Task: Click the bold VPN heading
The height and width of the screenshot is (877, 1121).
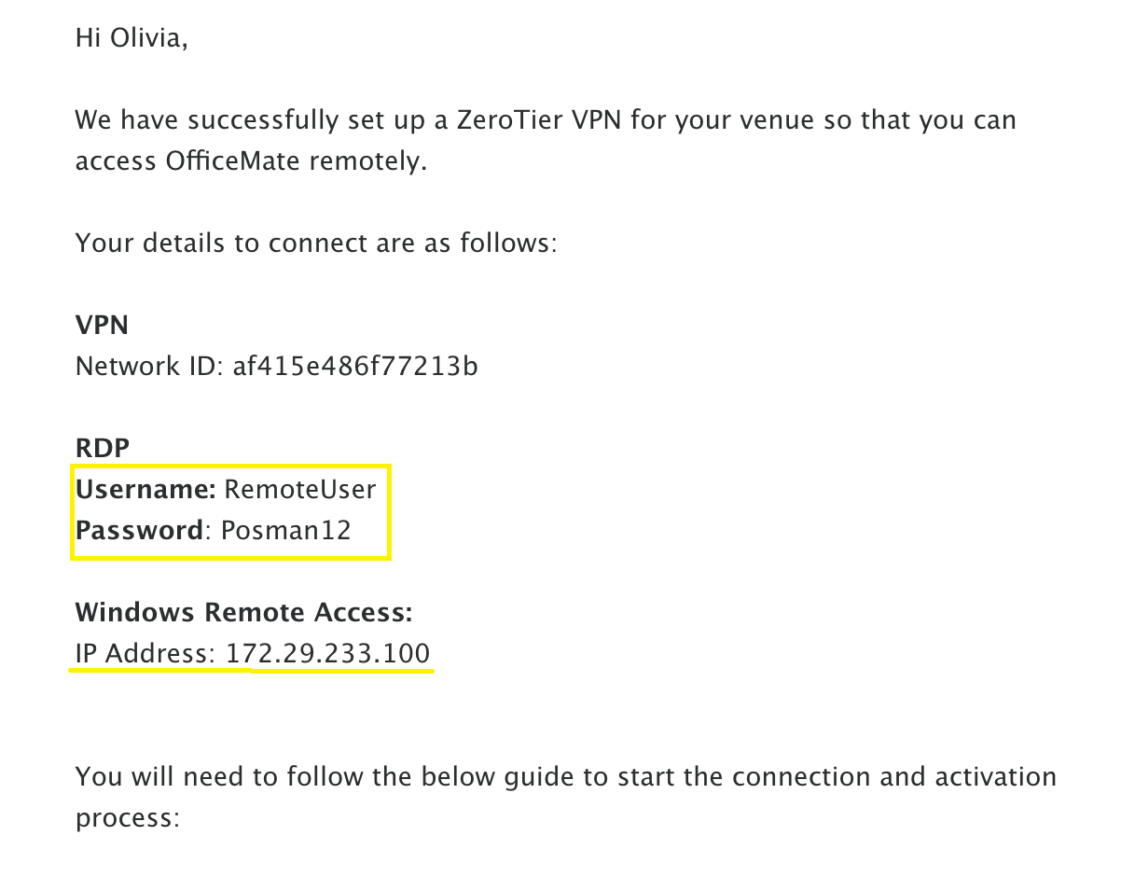Action: click(102, 325)
